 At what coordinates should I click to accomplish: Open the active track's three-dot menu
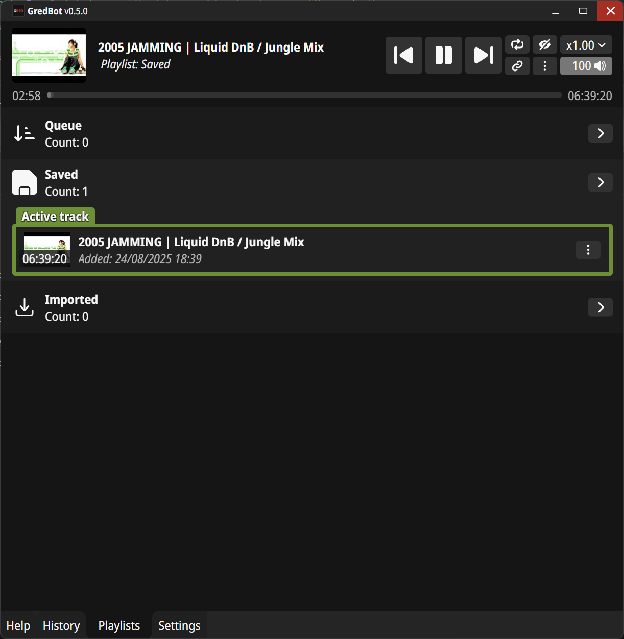click(588, 250)
